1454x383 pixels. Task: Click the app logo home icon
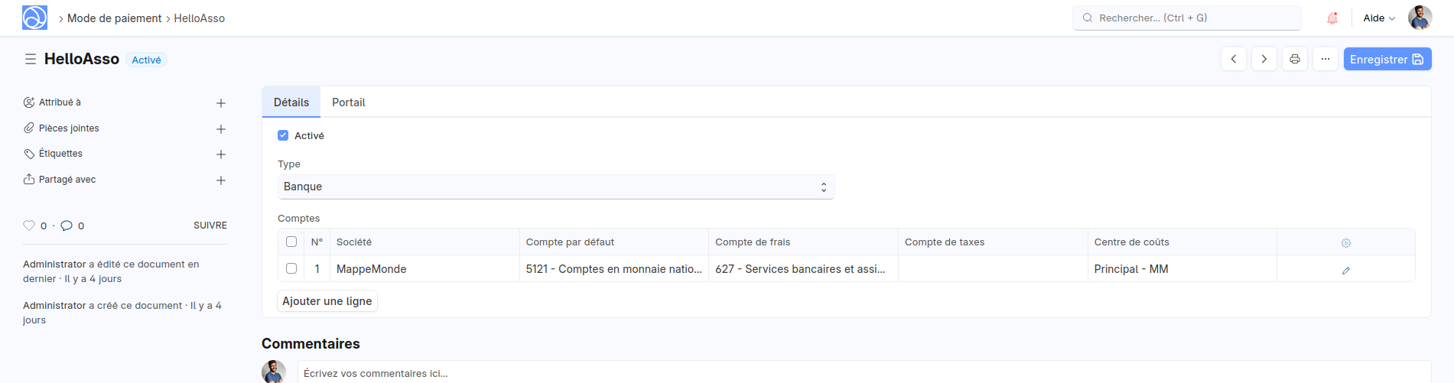point(34,18)
